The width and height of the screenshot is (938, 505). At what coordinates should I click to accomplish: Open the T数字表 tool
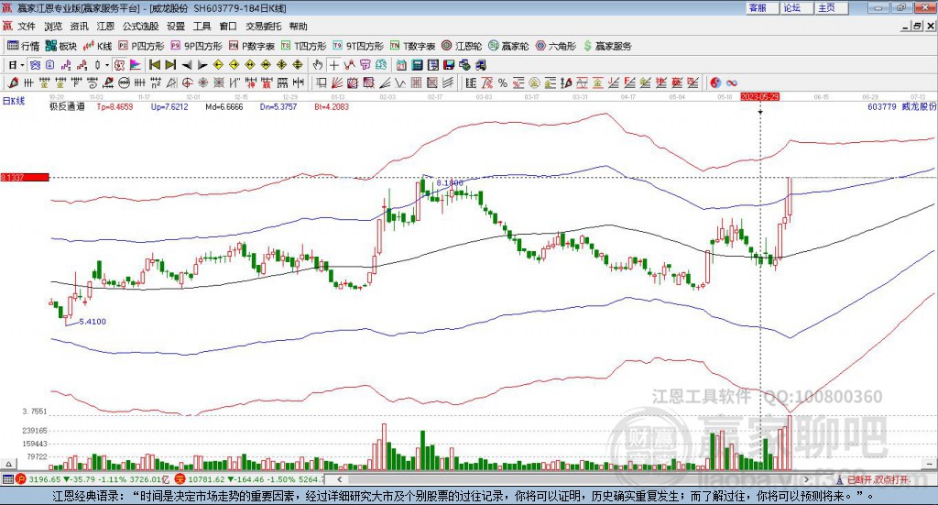413,46
